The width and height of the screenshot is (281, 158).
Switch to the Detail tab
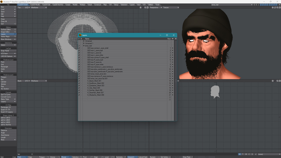tap(90, 5)
